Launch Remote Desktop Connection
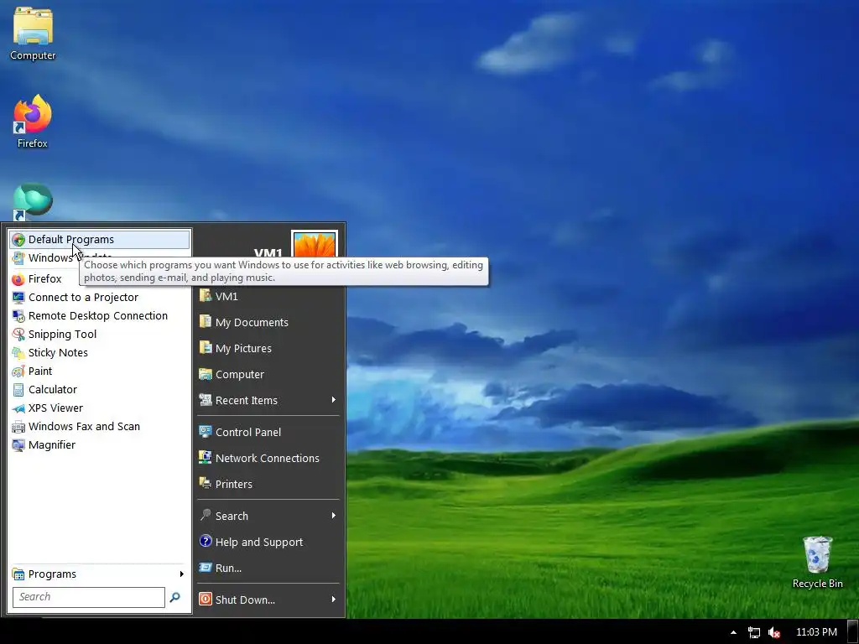This screenshot has height=644, width=859. (x=100, y=316)
